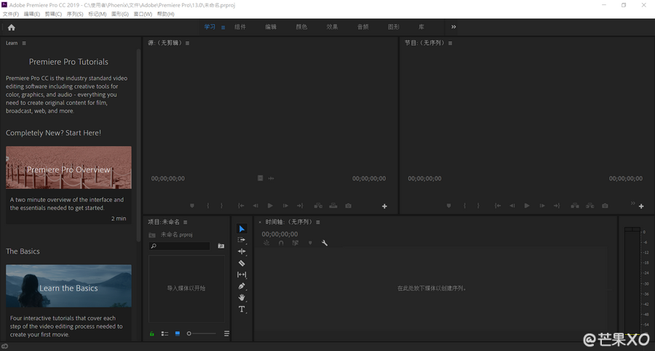The width and height of the screenshot is (655, 351).
Task: Click new bin from search icon
Action: [x=221, y=246]
